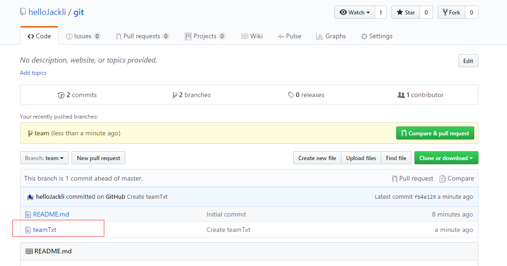Open the Projects tab
The height and width of the screenshot is (266, 507).
[205, 36]
